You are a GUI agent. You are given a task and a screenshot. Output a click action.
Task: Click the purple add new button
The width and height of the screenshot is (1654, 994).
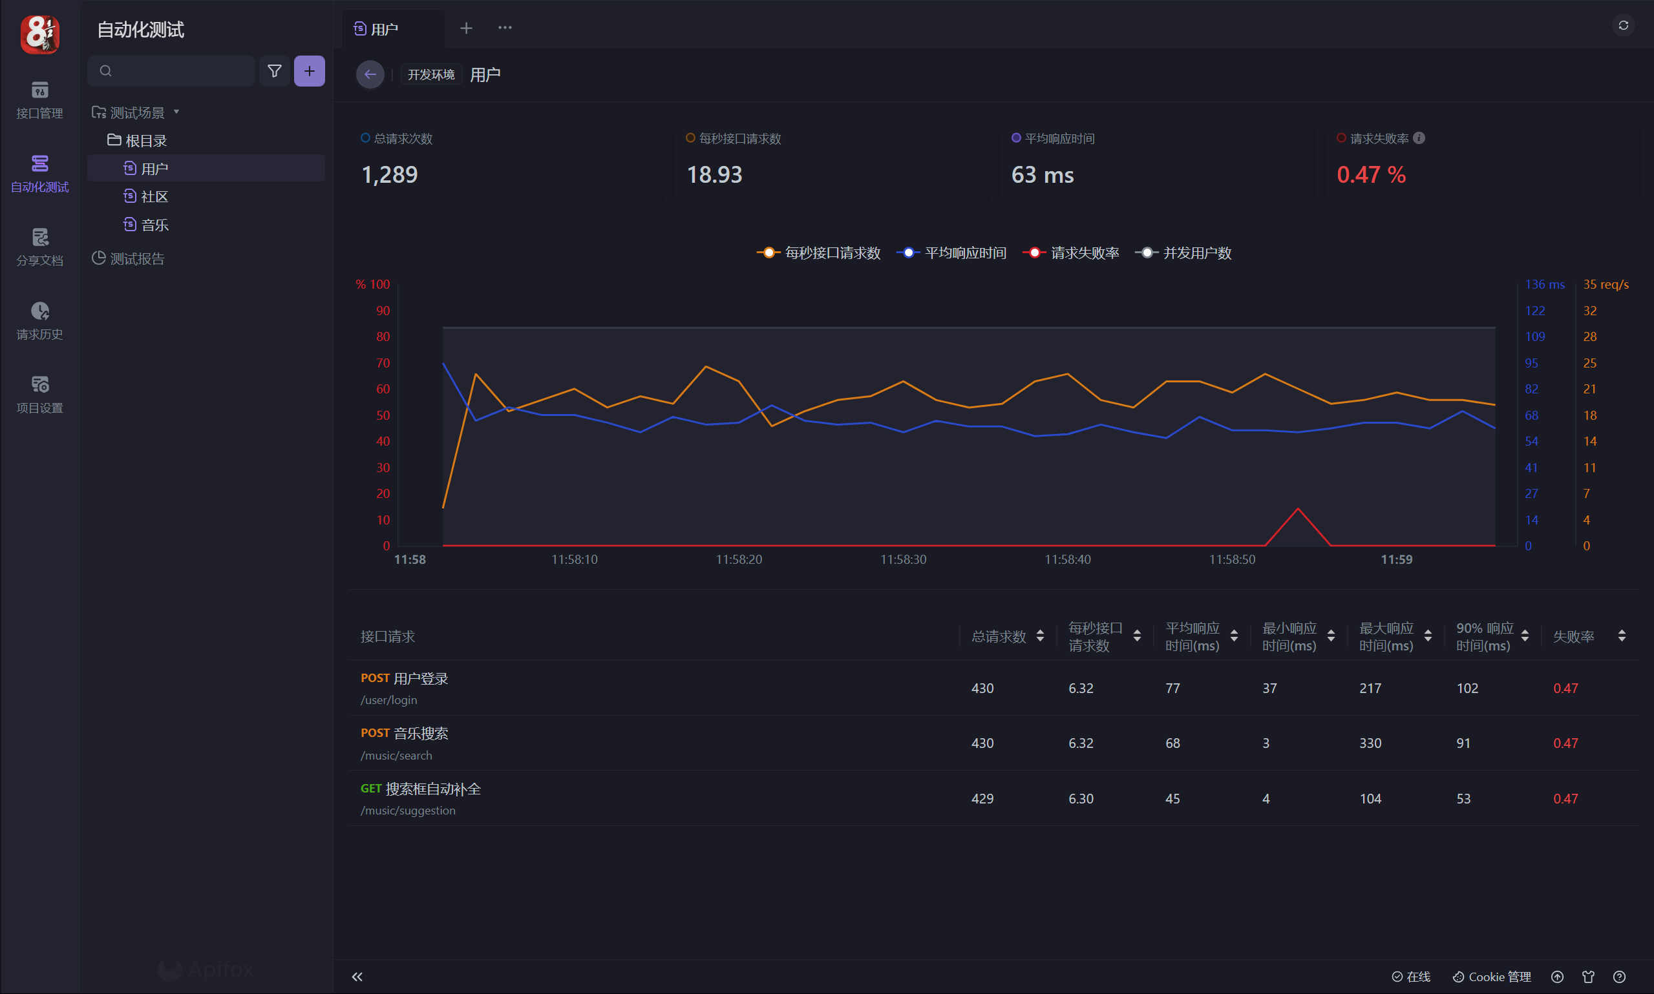(309, 71)
